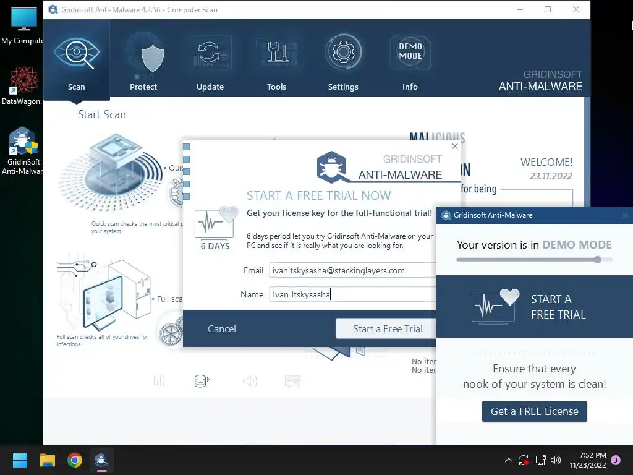Click My Computer desktop icon
Screen dimensions: 633x475
pos(23,26)
